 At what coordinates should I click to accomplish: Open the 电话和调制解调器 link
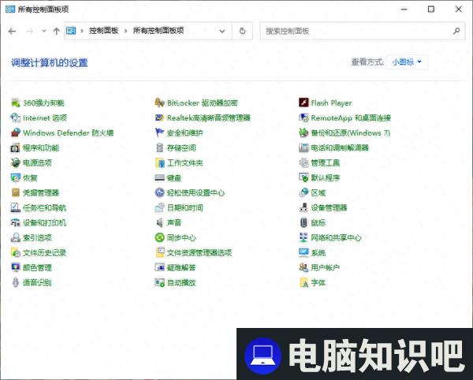340,147
